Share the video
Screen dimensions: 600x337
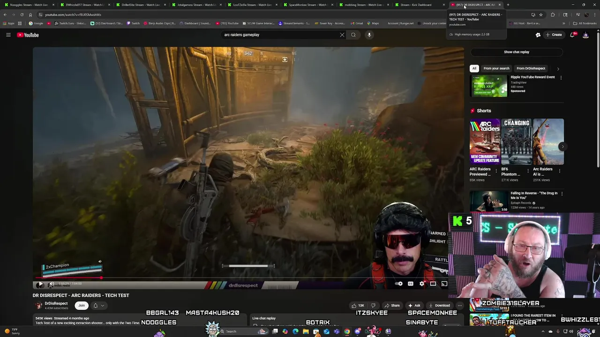point(392,306)
